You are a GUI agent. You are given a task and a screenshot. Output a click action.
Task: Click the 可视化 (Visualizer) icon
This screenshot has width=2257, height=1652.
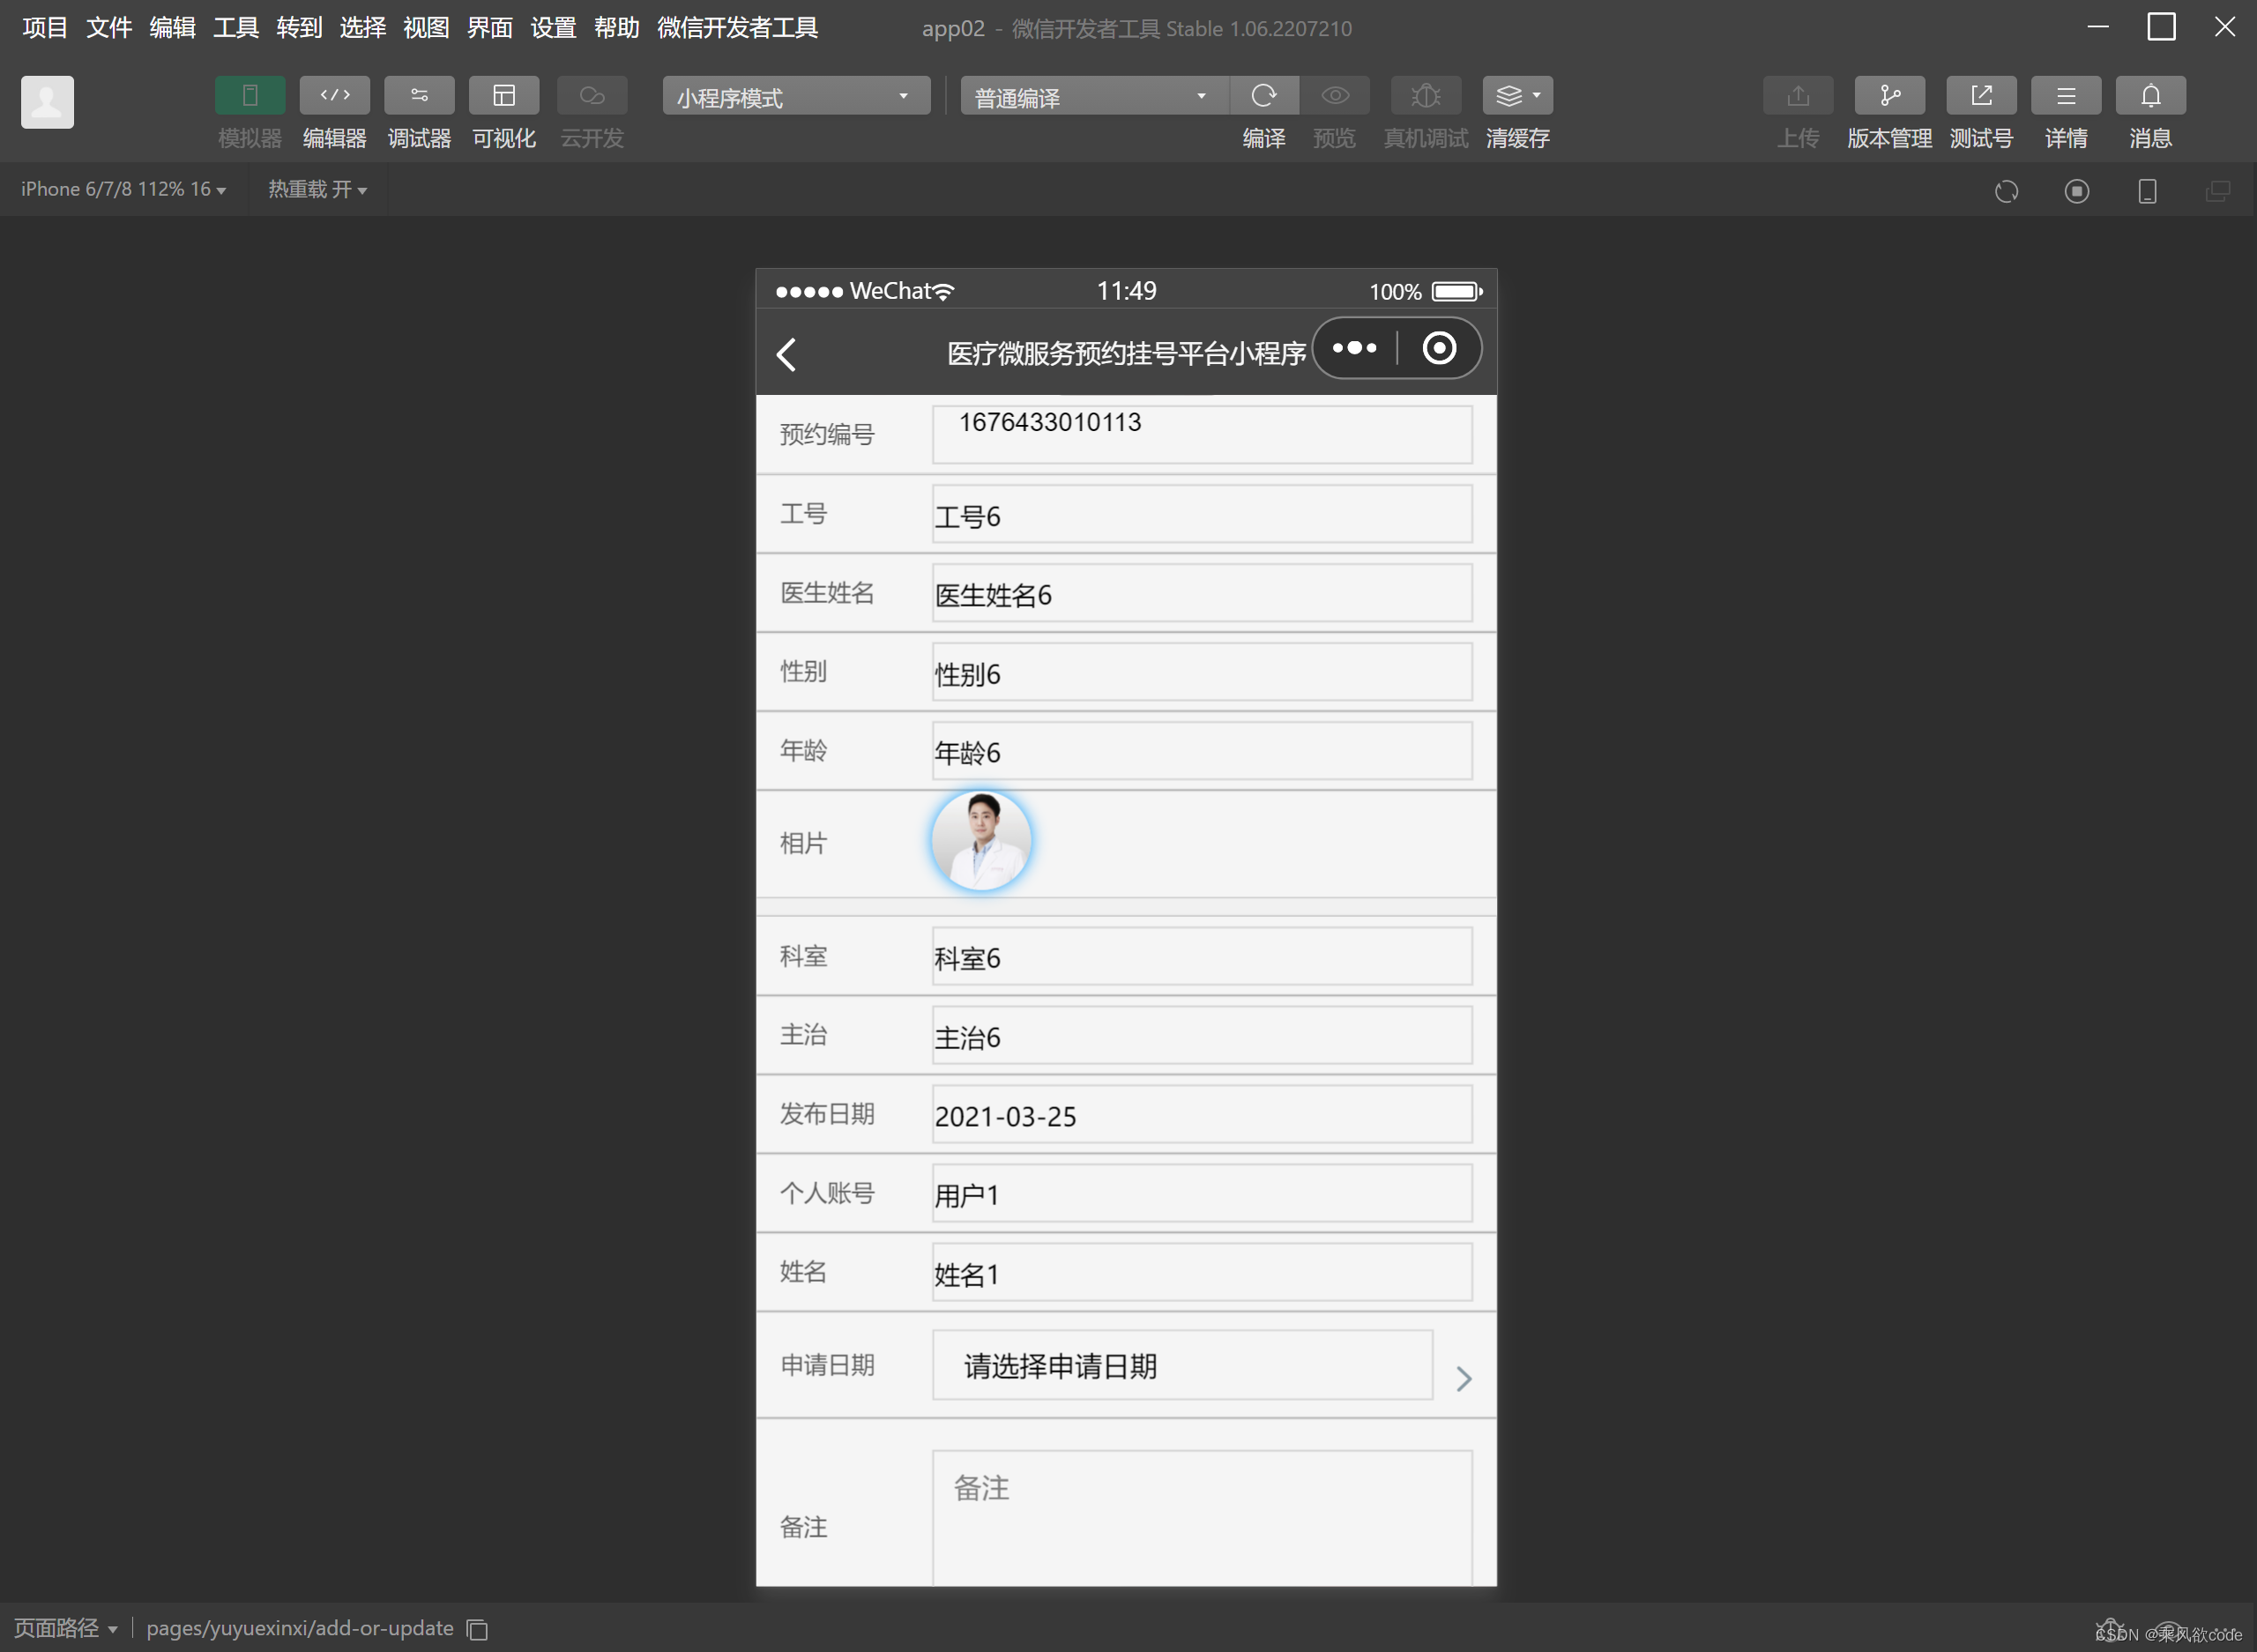pos(504,95)
